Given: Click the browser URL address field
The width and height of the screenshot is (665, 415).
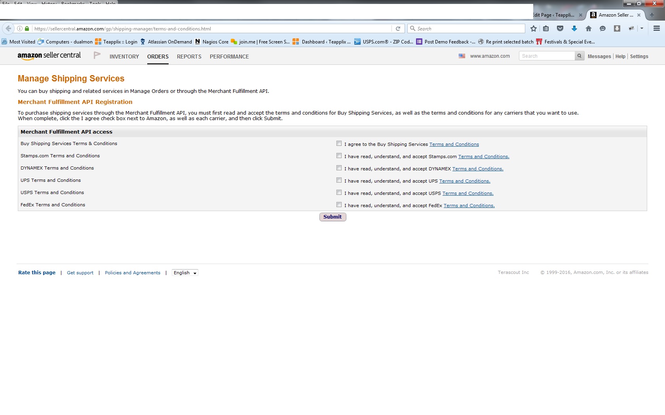Looking at the screenshot, I should click(x=212, y=28).
